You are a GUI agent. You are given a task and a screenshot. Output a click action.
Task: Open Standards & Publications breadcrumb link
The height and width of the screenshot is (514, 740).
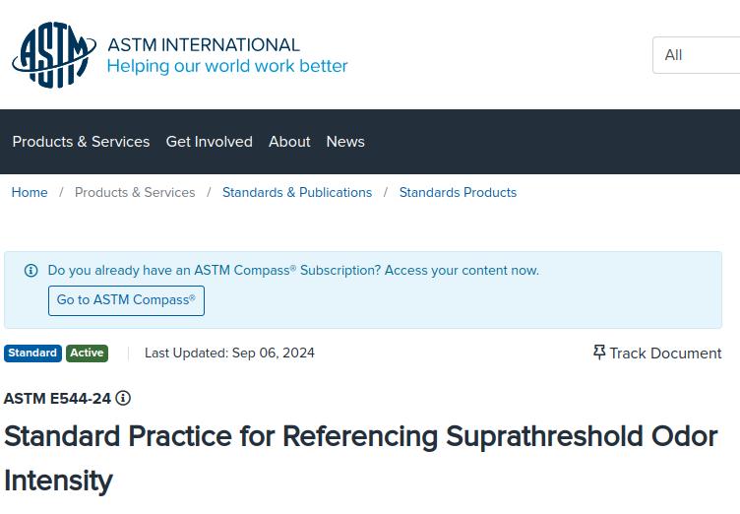pos(297,192)
